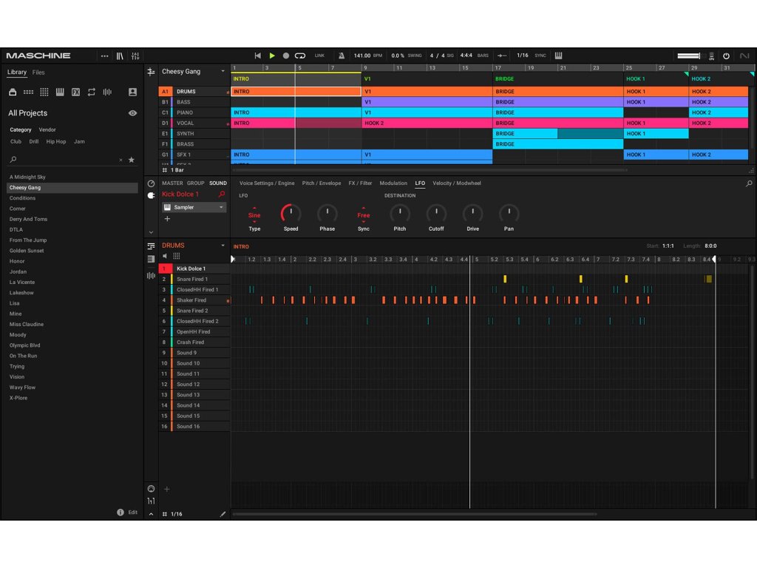Switch to the MASTER tab

pyautogui.click(x=172, y=183)
